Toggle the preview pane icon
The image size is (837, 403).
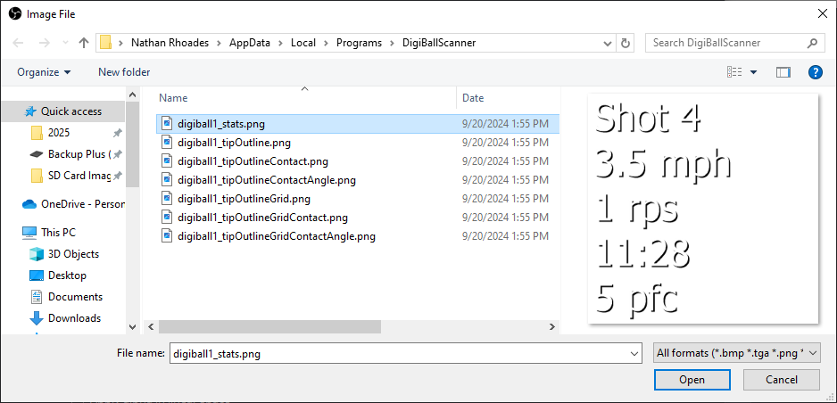pos(783,72)
